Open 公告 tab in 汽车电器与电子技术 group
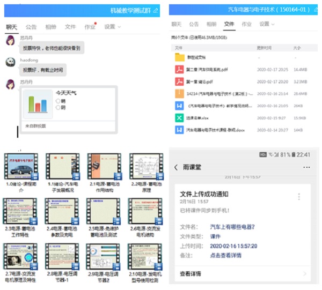Screen dimensions: 322x290 [194, 24]
